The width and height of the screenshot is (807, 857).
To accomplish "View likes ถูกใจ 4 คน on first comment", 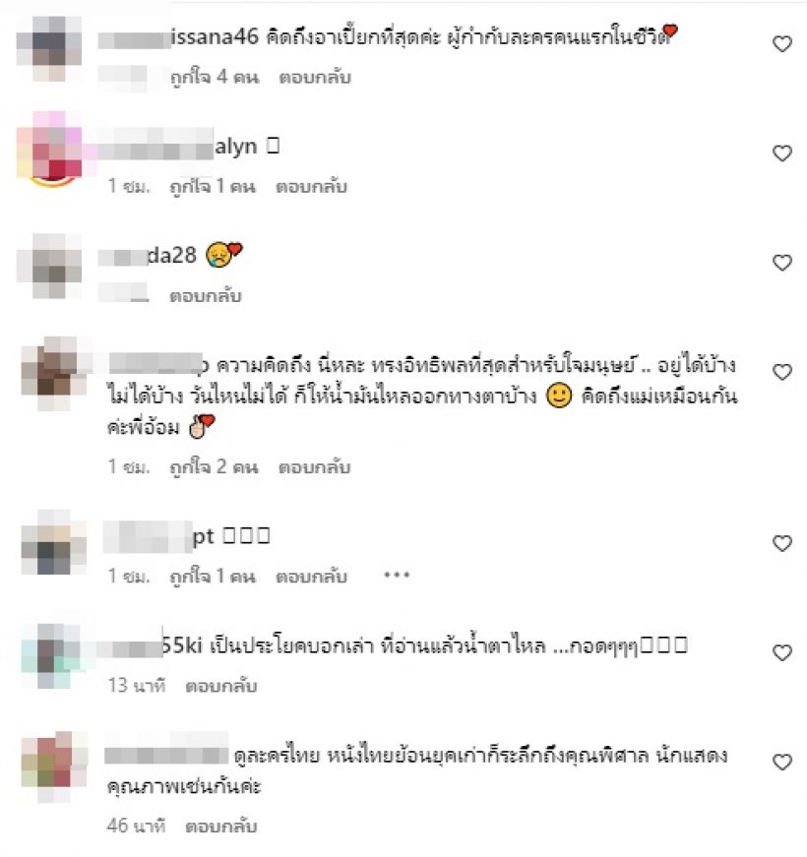I will pyautogui.click(x=215, y=78).
